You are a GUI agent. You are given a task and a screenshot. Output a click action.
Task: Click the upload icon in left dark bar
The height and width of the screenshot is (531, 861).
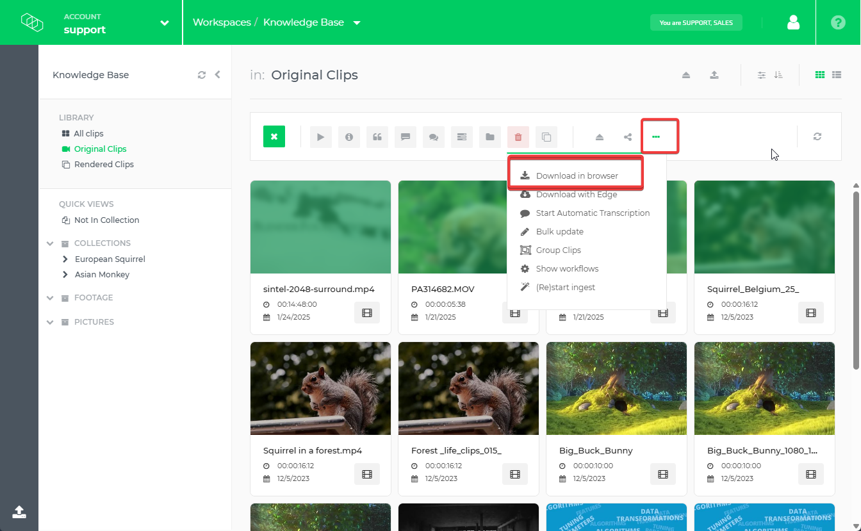coord(19,511)
